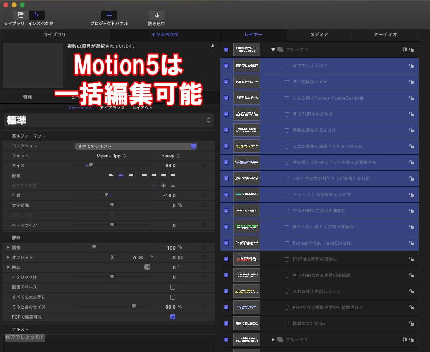Open the コレクション font dropdown
430x352 pixels.
136,146
